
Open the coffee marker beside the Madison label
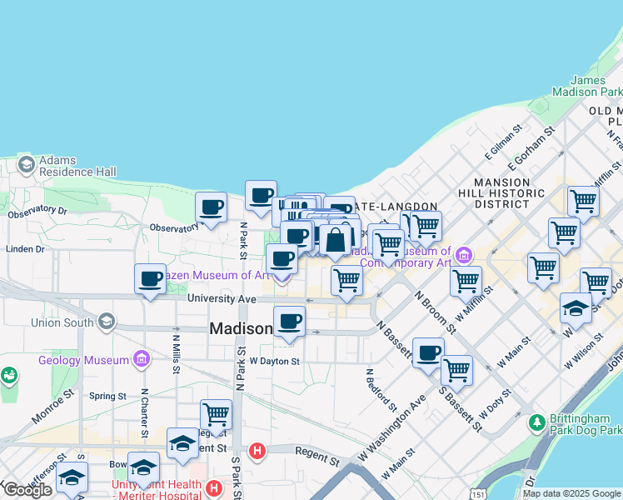click(289, 322)
